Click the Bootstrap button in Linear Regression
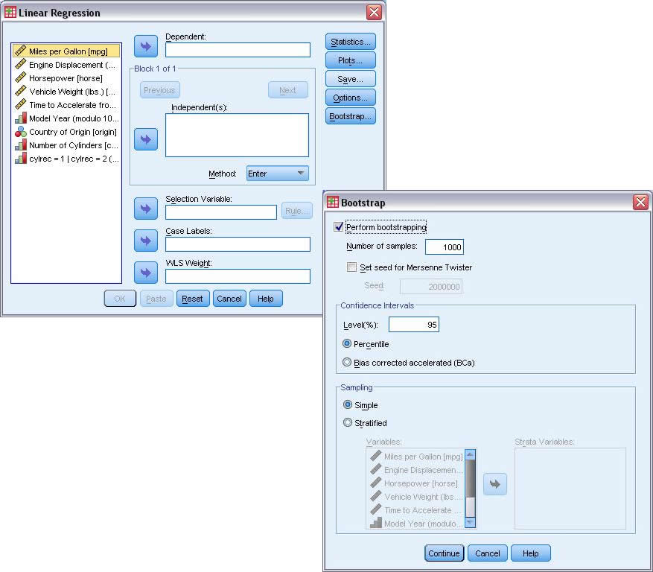 coord(350,116)
